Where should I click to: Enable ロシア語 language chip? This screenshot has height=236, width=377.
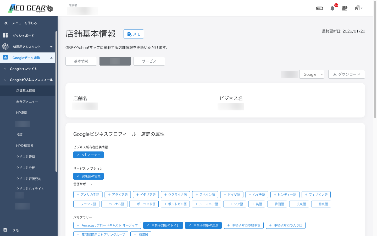click(235, 204)
